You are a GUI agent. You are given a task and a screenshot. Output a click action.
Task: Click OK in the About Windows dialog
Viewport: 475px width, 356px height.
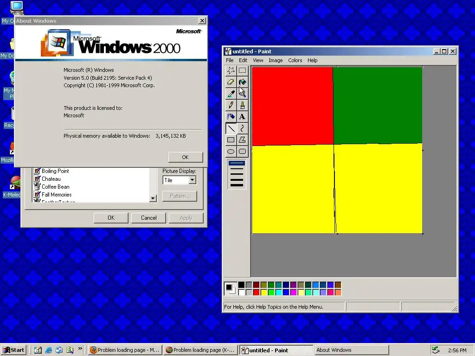point(186,157)
